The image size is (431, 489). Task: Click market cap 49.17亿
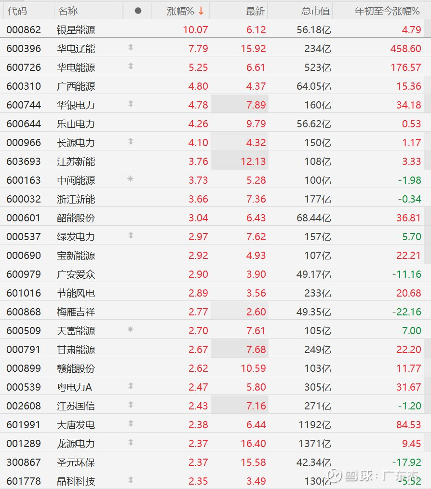pos(314,274)
